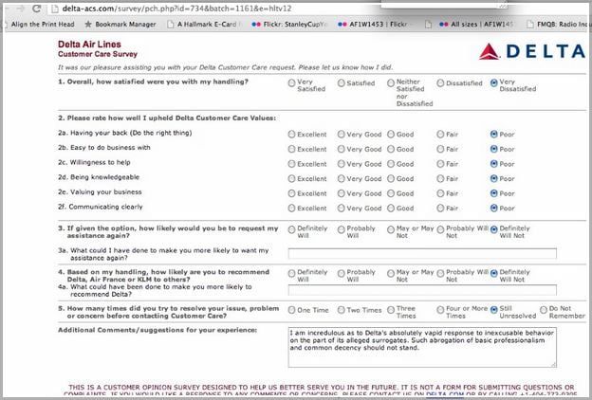
Task: Choose Definitely Will Not for question 4
Action: (x=494, y=274)
